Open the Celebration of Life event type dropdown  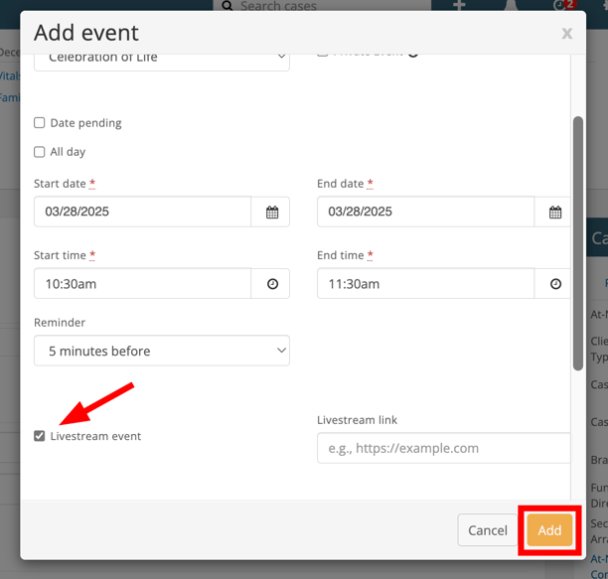click(x=162, y=62)
